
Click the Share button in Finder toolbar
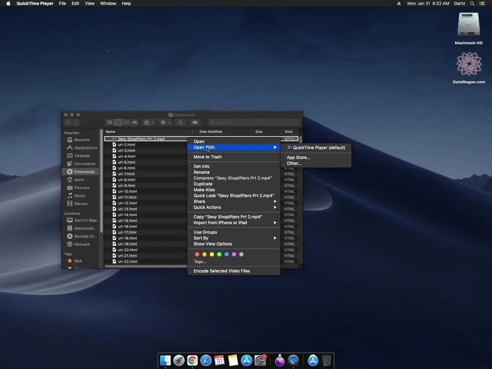[x=181, y=122]
